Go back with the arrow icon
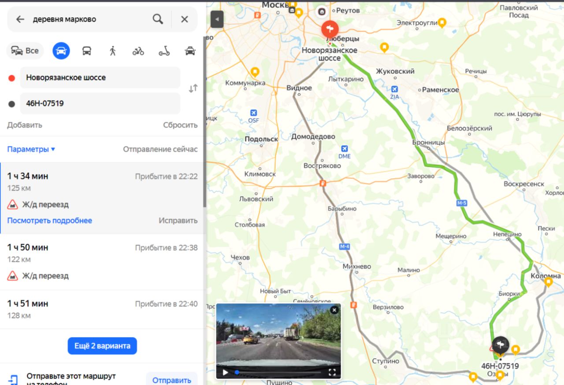Screen dimensions: 564x385 coord(20,19)
